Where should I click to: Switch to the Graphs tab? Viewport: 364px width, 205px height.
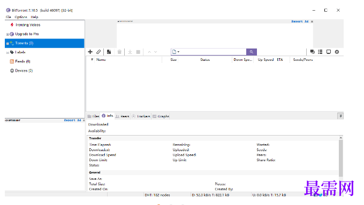tap(161, 116)
